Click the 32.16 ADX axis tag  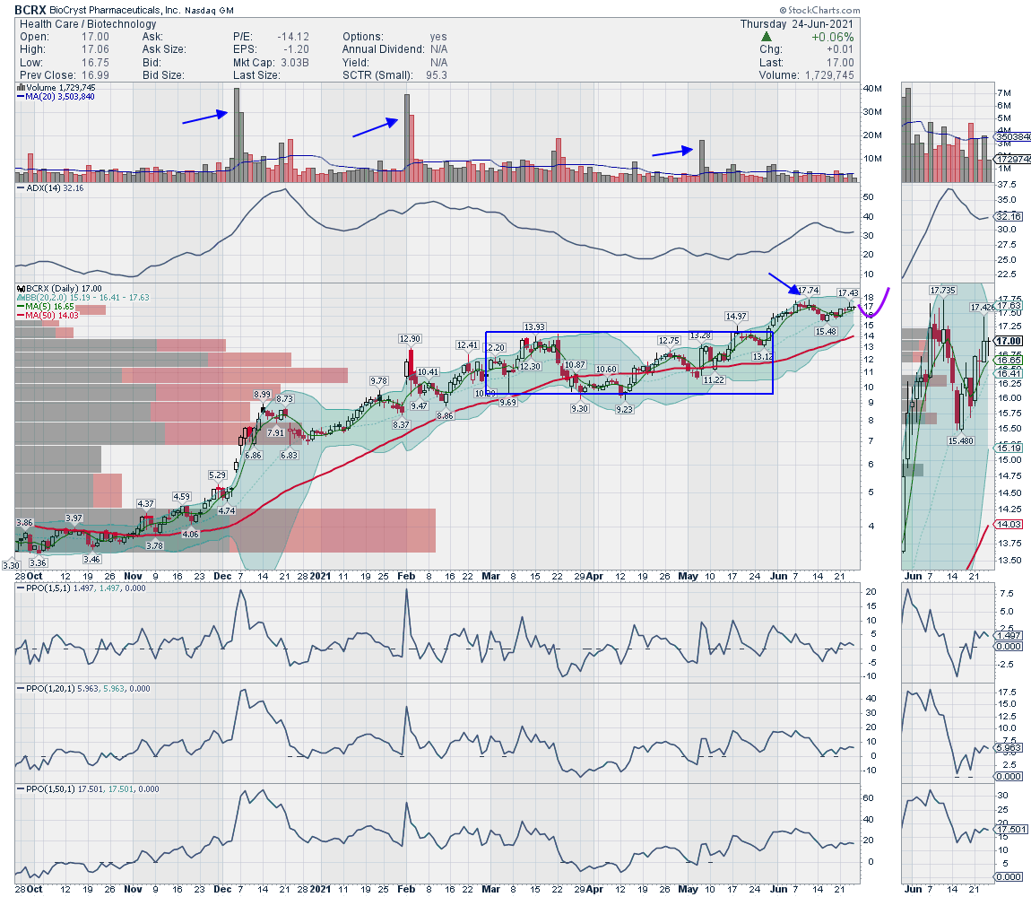tap(1009, 216)
